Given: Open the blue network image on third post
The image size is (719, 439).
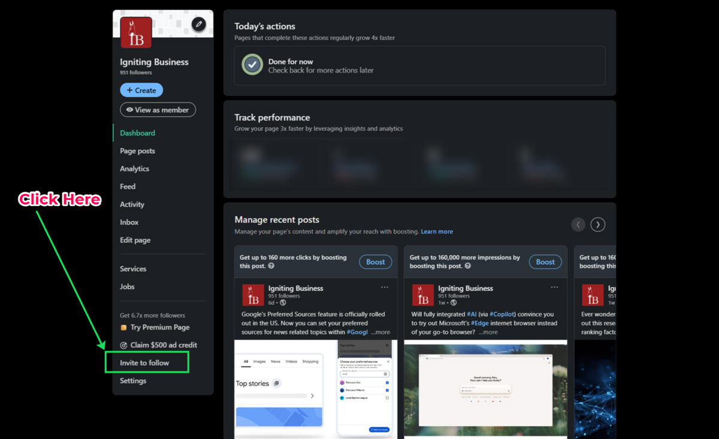Looking at the screenshot, I should pyautogui.click(x=595, y=388).
